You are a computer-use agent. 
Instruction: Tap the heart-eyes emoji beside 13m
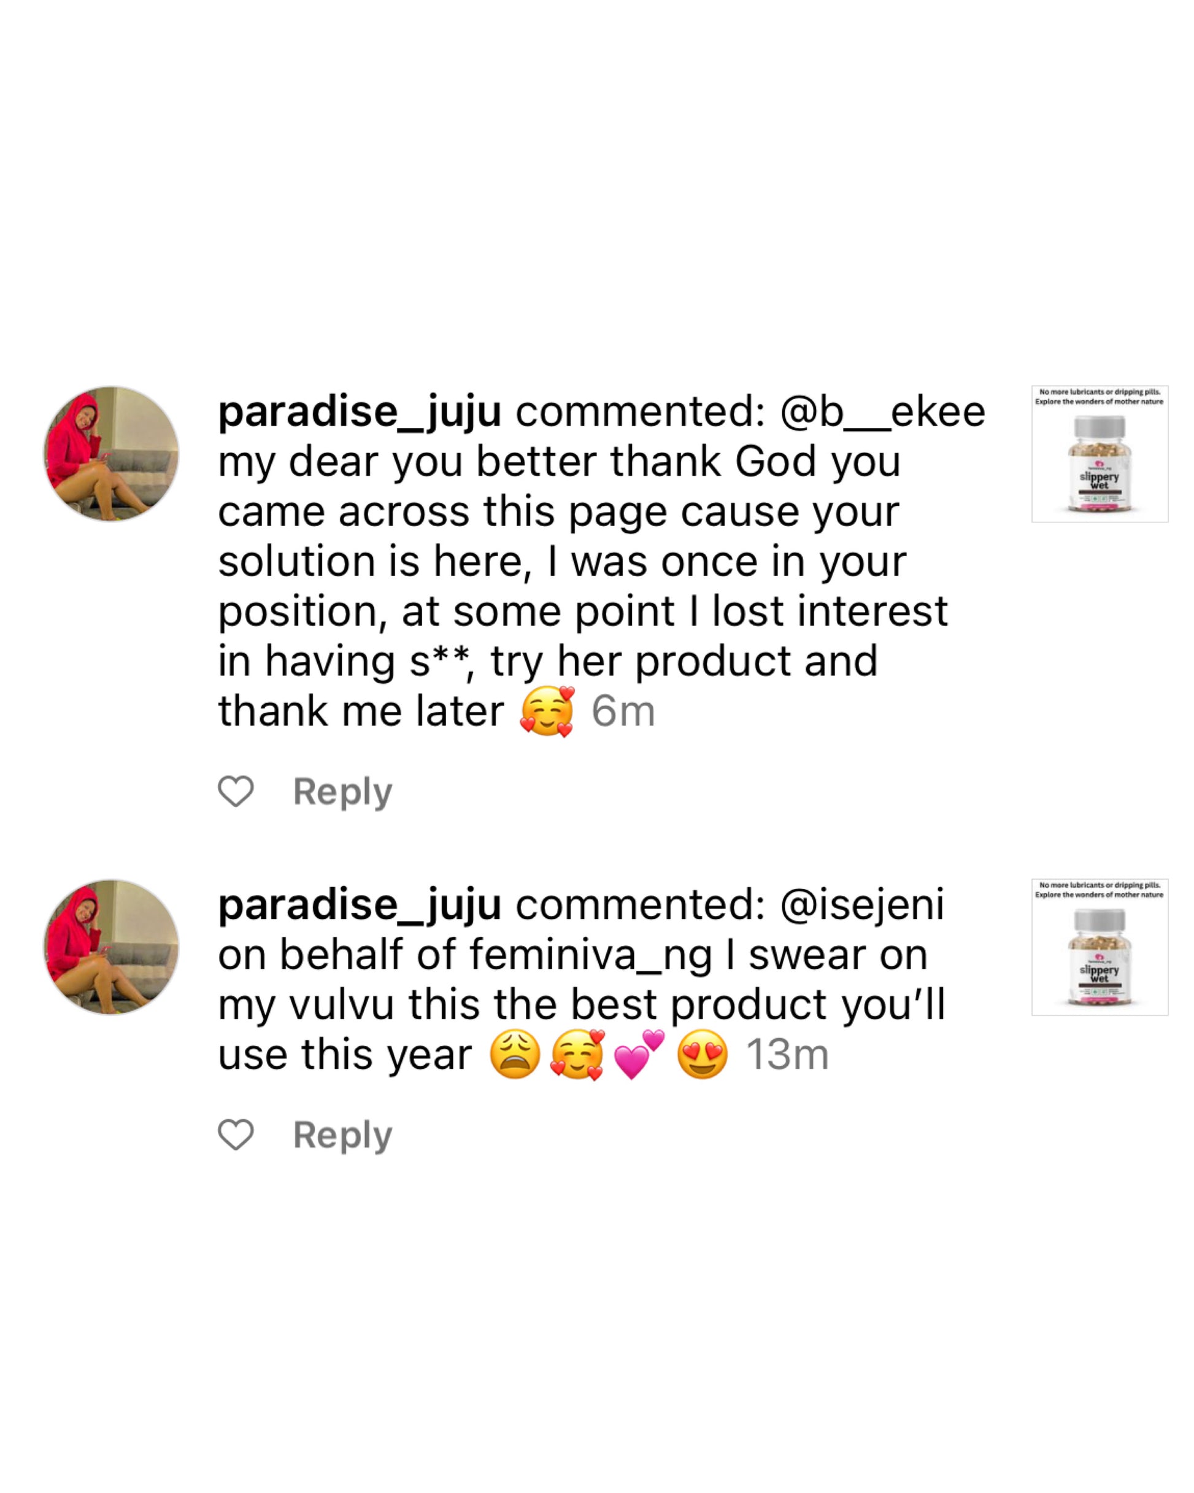click(703, 1054)
